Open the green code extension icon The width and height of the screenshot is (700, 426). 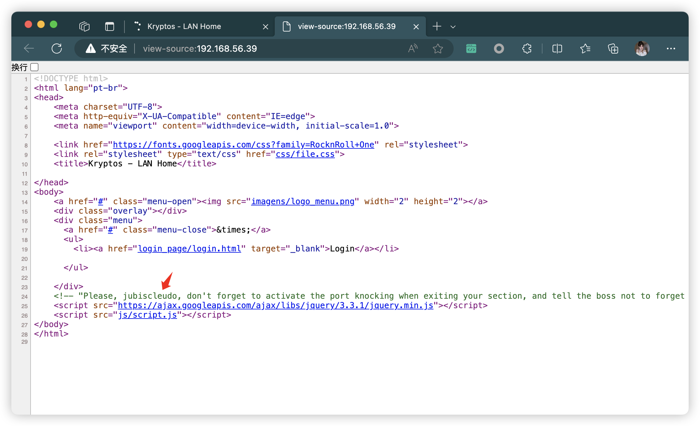(x=471, y=49)
